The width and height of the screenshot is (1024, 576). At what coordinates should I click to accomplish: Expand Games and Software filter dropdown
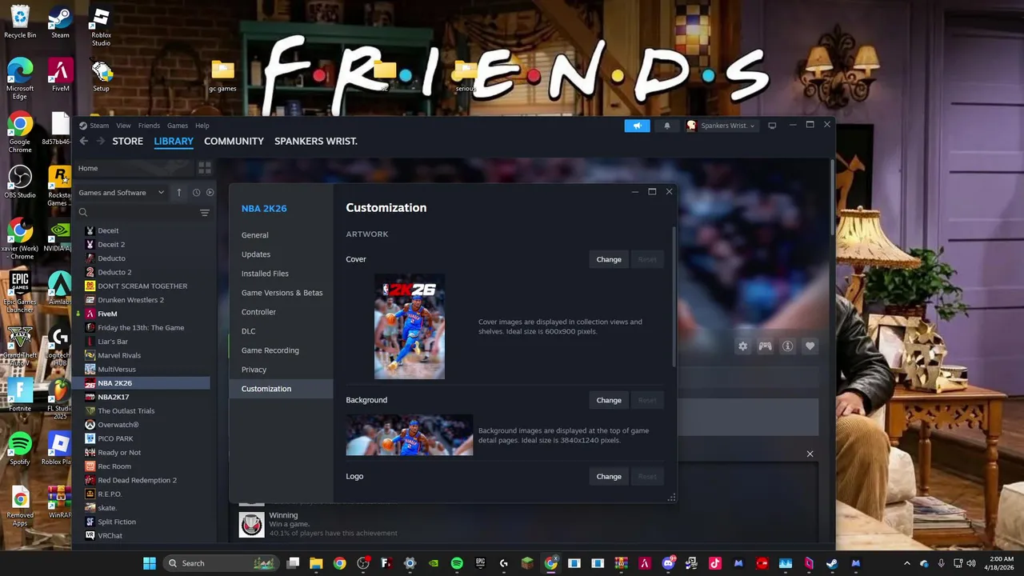121,193
